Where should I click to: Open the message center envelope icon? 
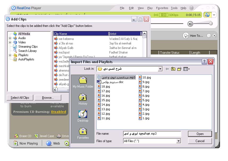click(192, 8)
